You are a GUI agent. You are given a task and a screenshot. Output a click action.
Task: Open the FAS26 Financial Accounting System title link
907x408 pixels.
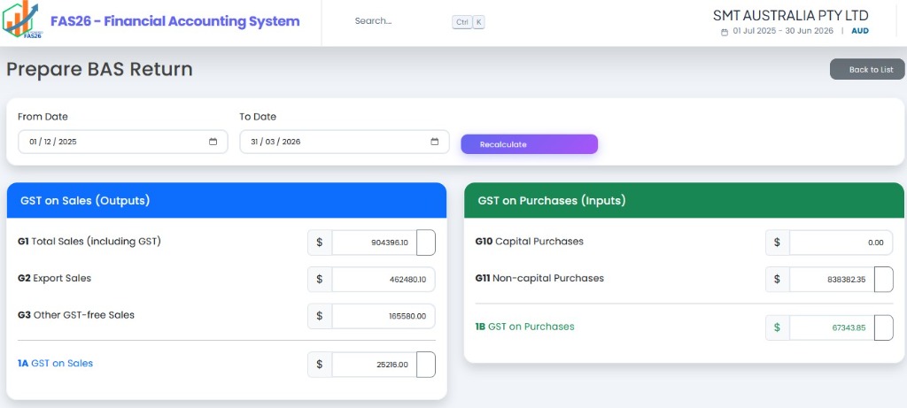[x=174, y=21]
